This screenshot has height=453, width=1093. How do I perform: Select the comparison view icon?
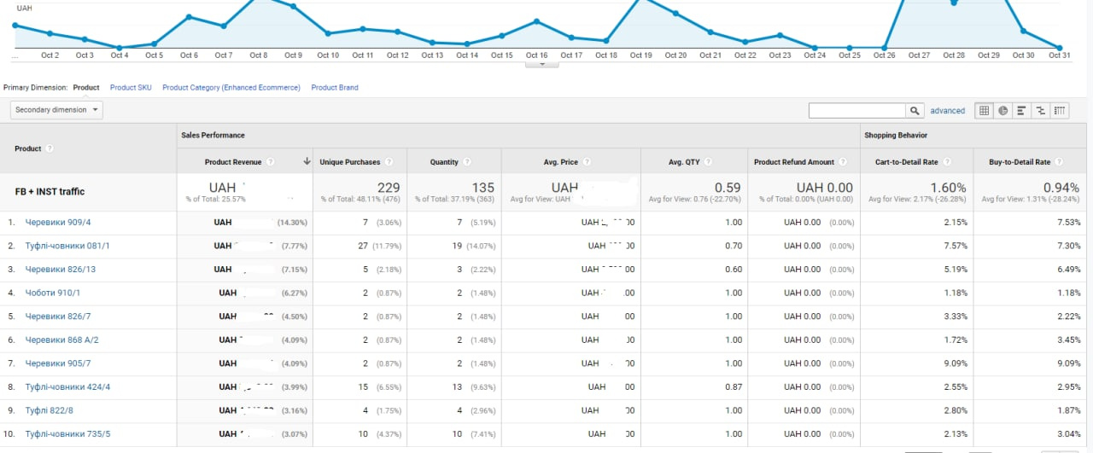click(1040, 111)
